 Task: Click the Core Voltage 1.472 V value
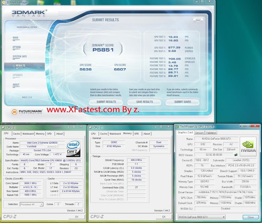point(57,154)
